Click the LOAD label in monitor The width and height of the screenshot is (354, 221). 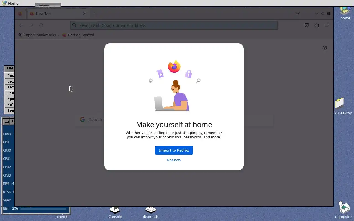tap(7, 134)
